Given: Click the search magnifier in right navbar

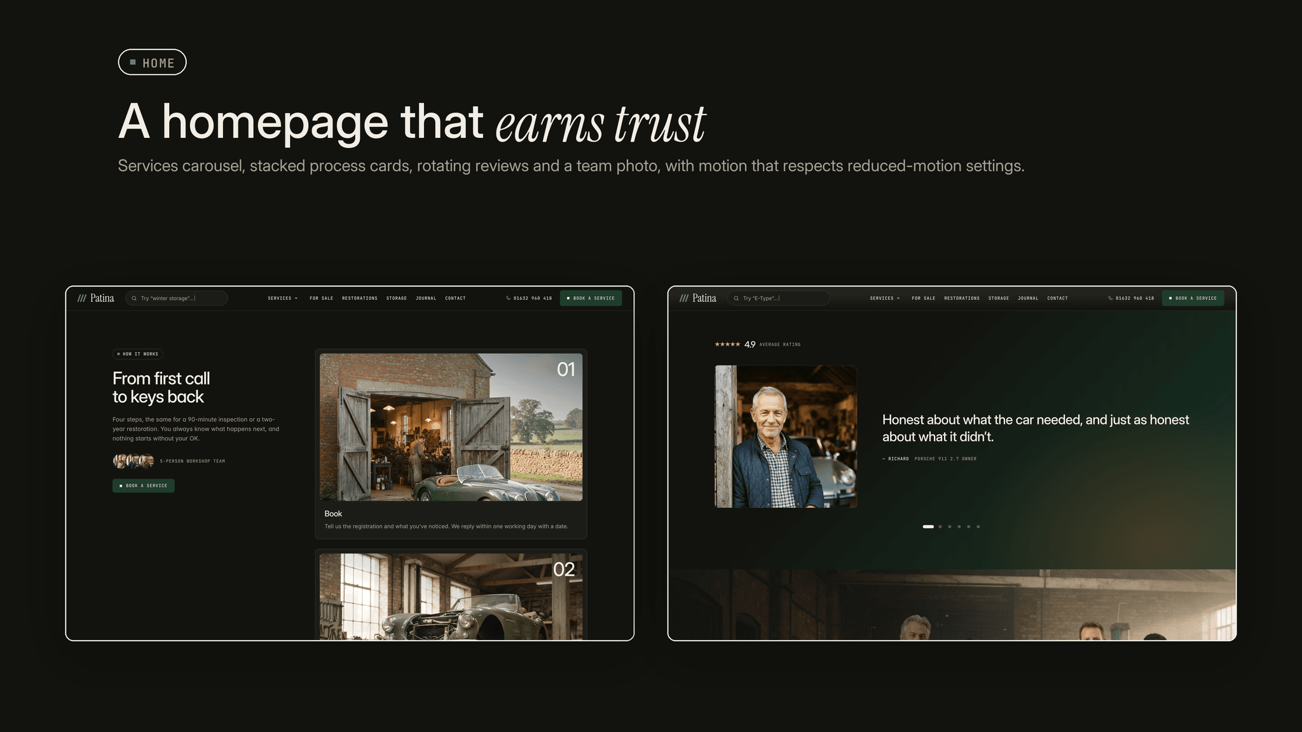Looking at the screenshot, I should tap(736, 299).
